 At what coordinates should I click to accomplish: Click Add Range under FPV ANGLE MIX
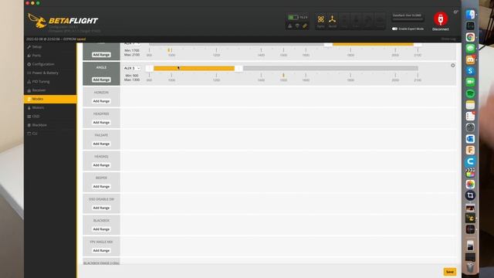101,250
